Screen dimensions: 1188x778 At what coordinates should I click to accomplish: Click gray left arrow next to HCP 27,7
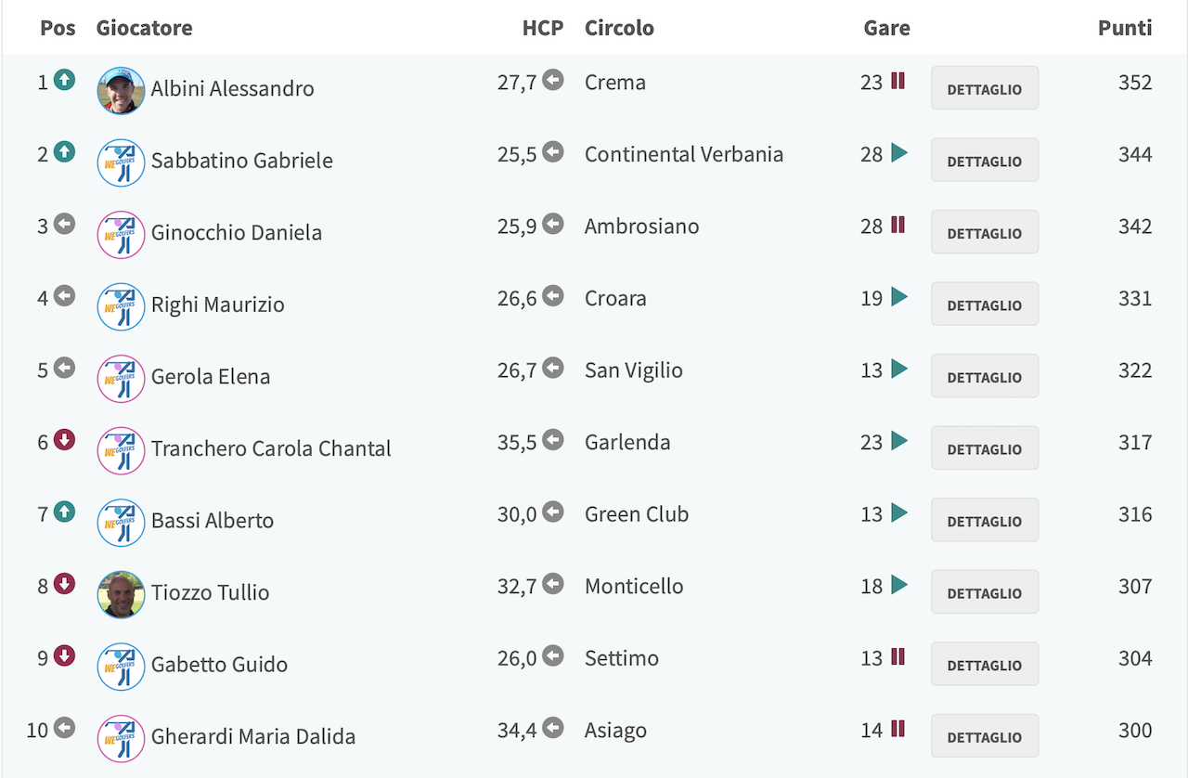[x=553, y=80]
